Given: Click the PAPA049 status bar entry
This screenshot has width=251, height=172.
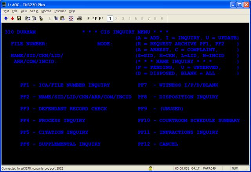Looking at the screenshot, I should tap(209, 168).
